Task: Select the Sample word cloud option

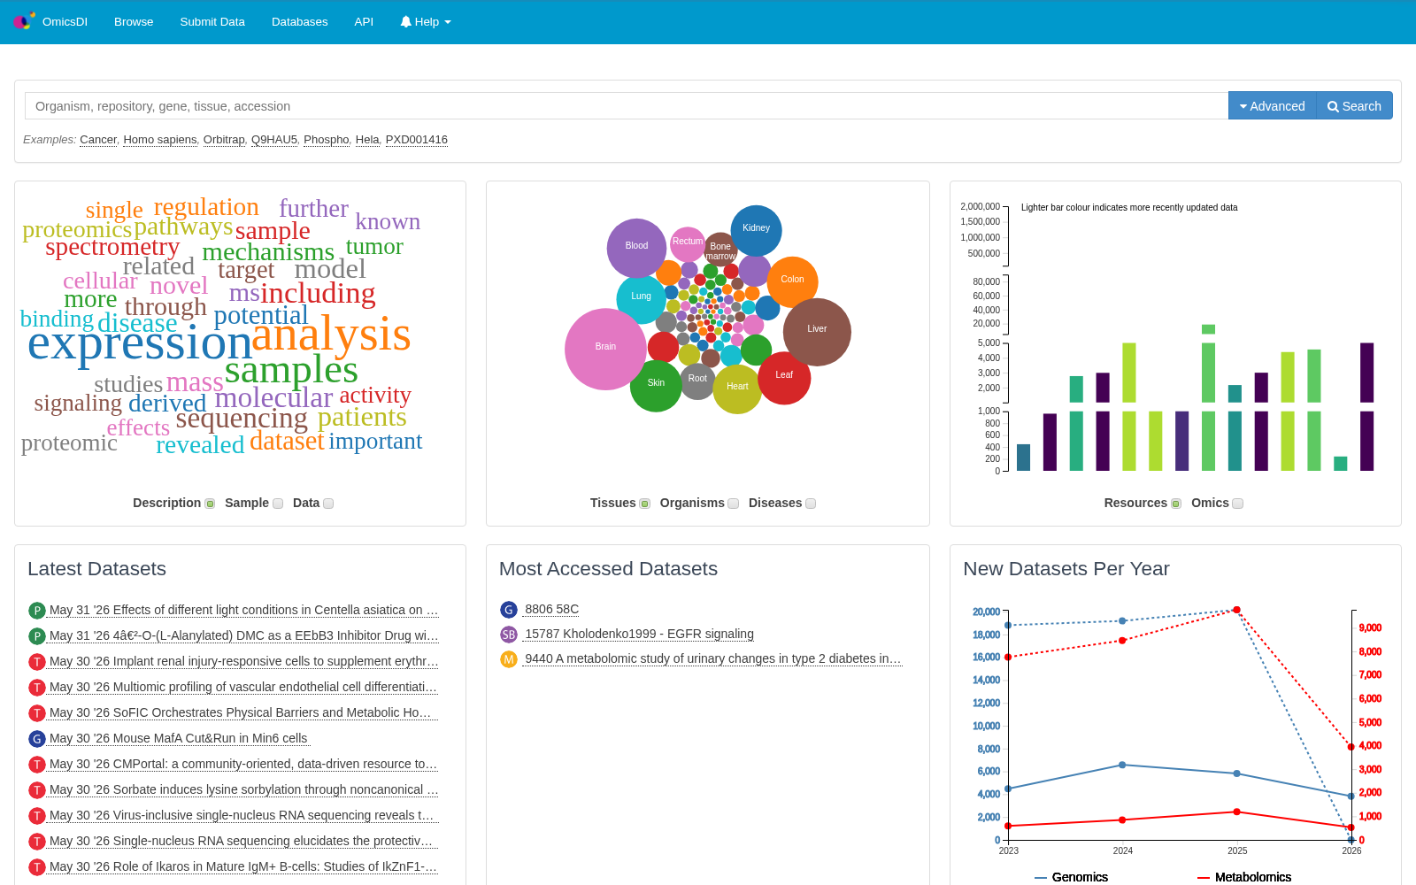Action: [278, 504]
